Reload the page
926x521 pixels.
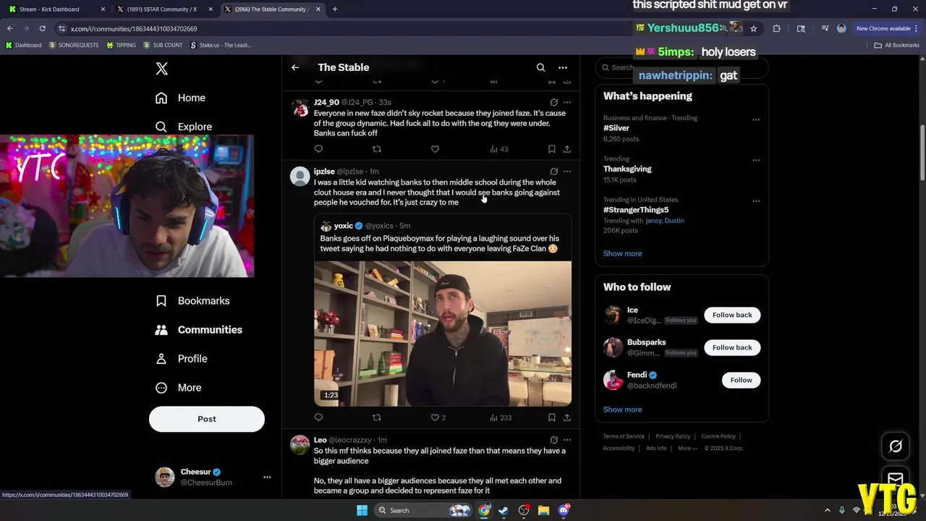pos(43,28)
